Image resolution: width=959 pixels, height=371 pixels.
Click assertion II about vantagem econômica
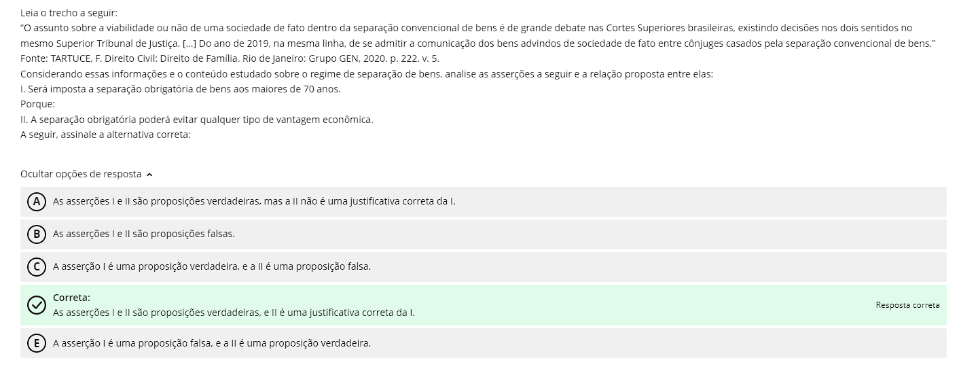point(197,120)
